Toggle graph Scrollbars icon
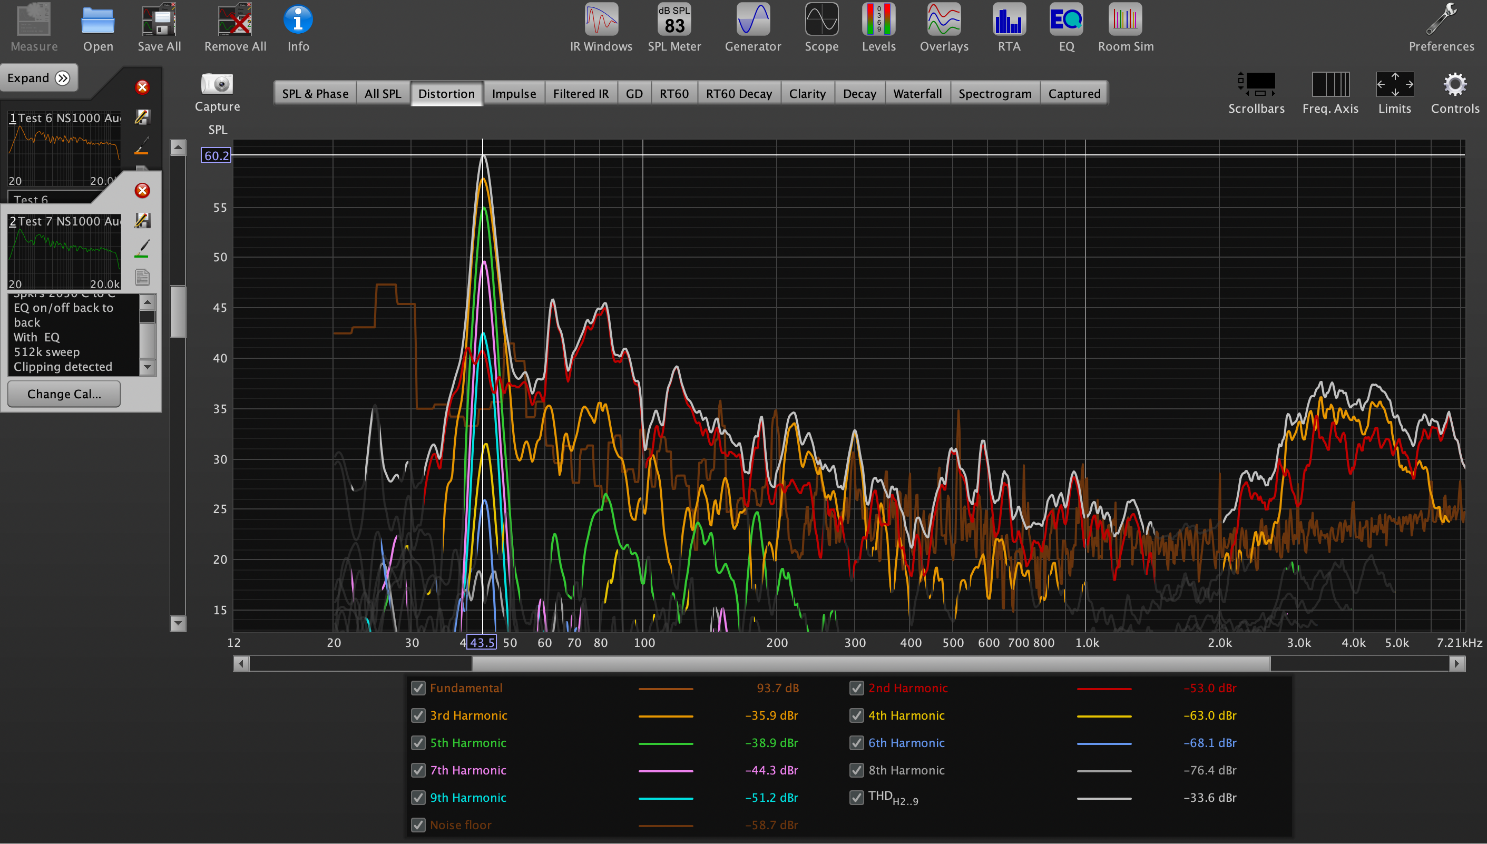 pos(1256,84)
